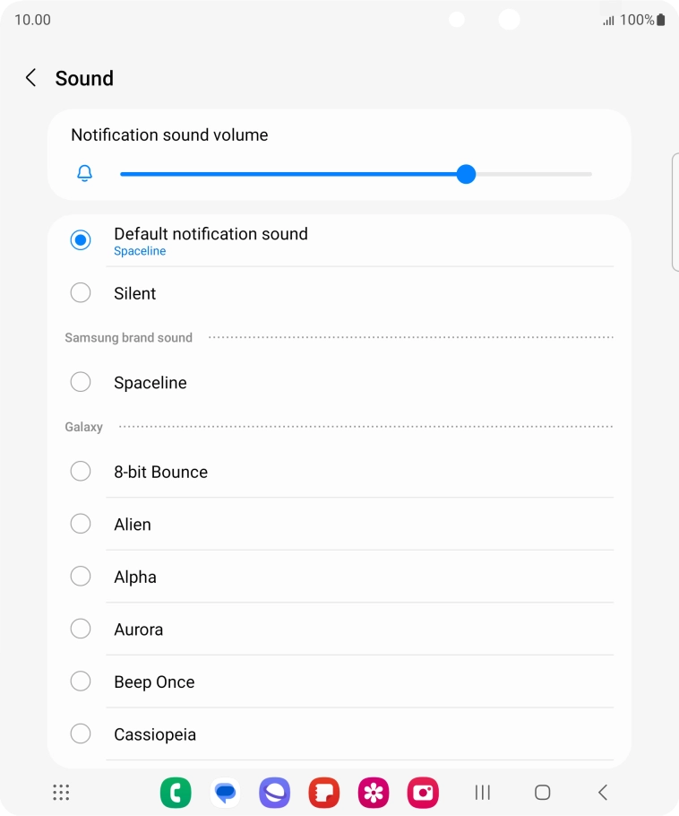The width and height of the screenshot is (679, 816).
Task: Open the Galaxy Store app
Action: click(374, 792)
